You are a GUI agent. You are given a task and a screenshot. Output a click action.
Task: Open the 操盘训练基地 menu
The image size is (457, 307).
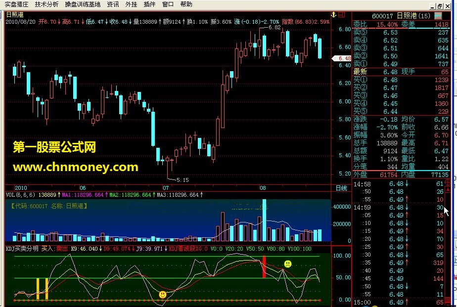[x=83, y=4]
